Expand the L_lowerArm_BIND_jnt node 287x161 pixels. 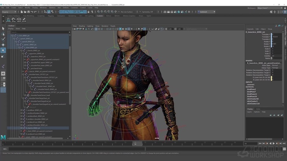pyautogui.click(x=25, y=57)
